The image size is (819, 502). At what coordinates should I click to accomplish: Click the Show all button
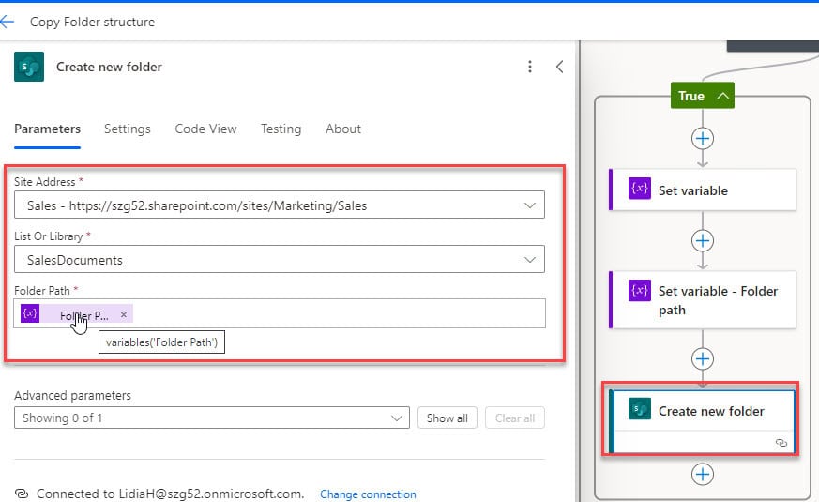coord(447,418)
